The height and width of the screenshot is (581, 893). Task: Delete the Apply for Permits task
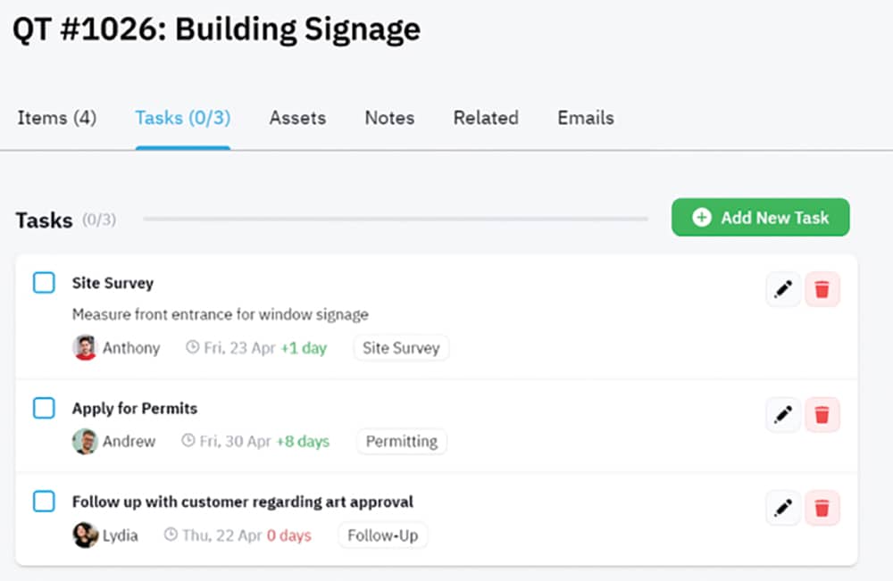click(x=822, y=415)
